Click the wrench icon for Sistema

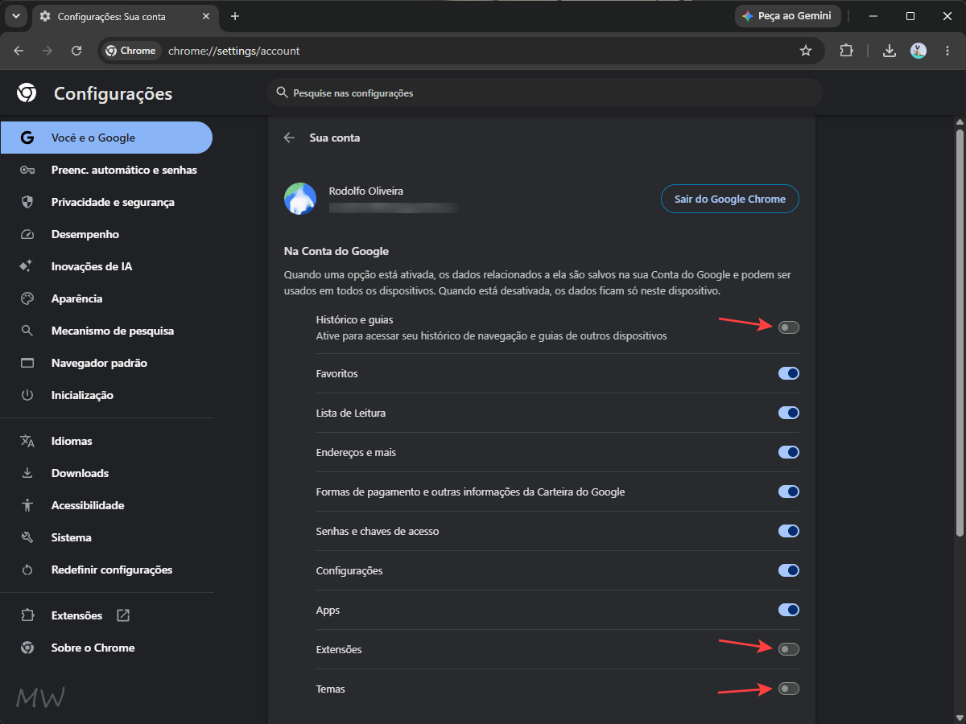(x=27, y=537)
